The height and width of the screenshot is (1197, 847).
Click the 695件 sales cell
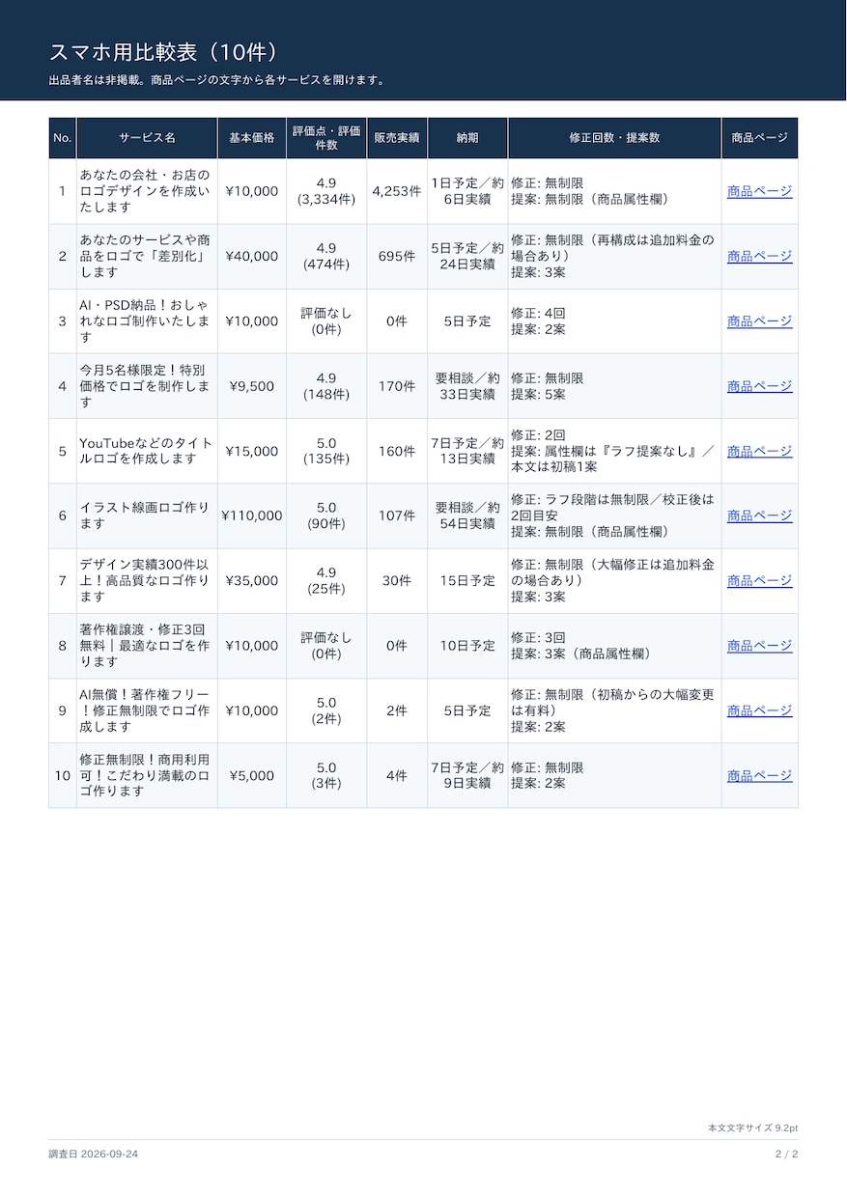pos(397,256)
